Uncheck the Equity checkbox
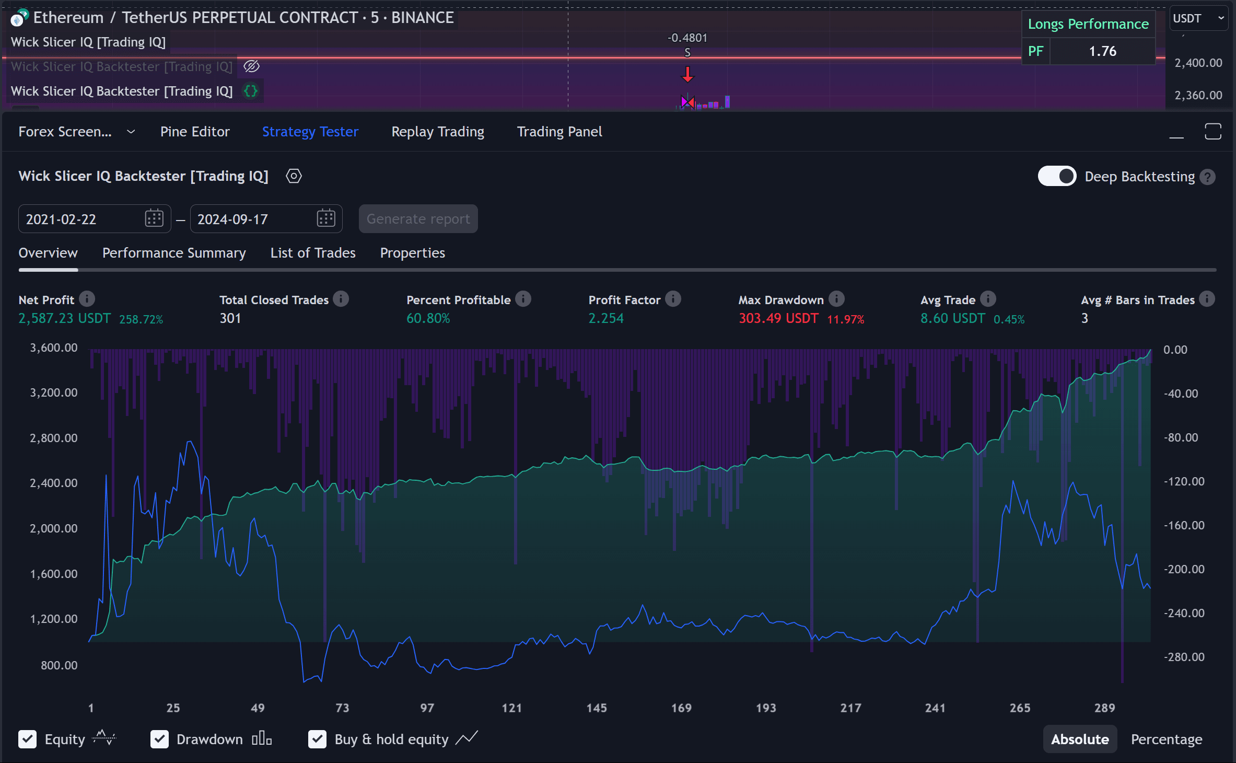The width and height of the screenshot is (1236, 763). pos(28,739)
